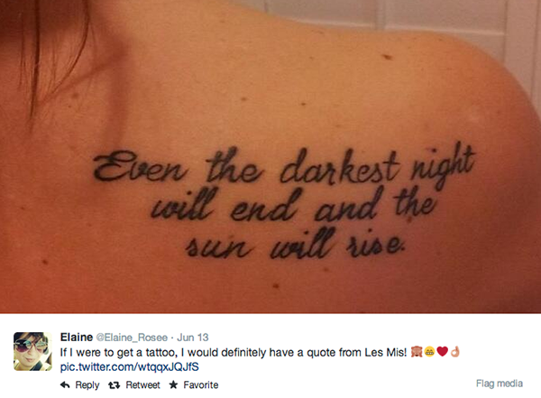Report the image with Flag media
541x398 pixels.
[x=500, y=384]
